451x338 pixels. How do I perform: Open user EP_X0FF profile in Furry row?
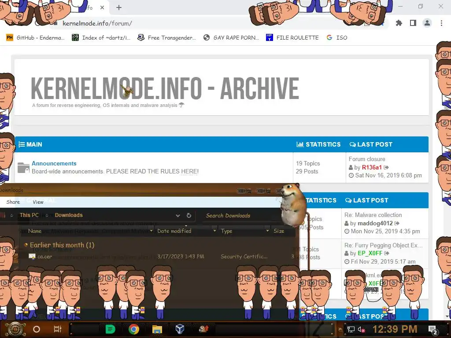[x=370, y=253]
